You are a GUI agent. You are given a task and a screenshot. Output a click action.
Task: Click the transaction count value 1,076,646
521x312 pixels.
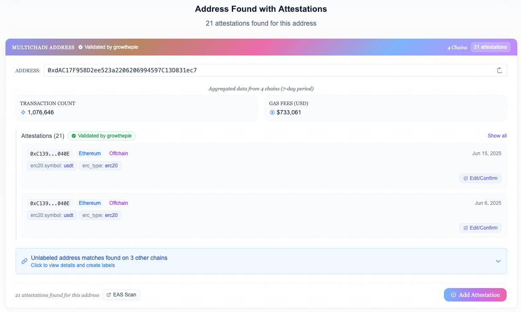coord(41,112)
